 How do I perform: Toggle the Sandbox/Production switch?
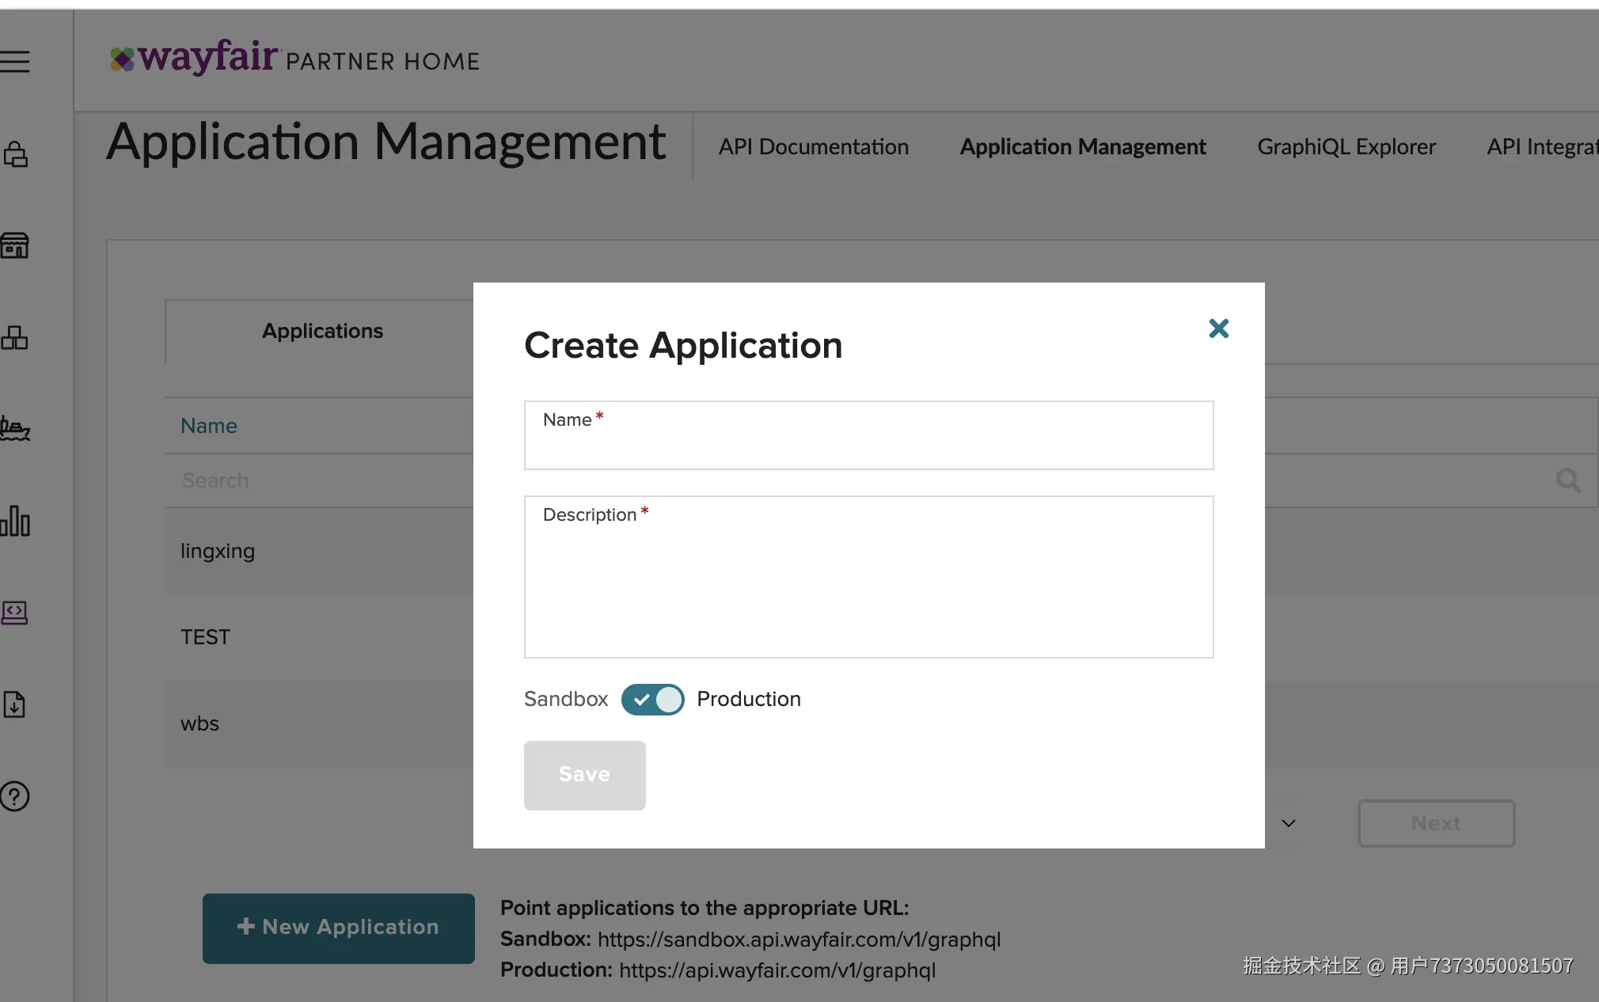(652, 700)
